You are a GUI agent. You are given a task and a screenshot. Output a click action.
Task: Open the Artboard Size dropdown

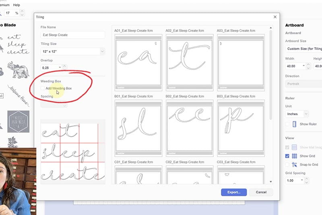pyautogui.click(x=303, y=49)
